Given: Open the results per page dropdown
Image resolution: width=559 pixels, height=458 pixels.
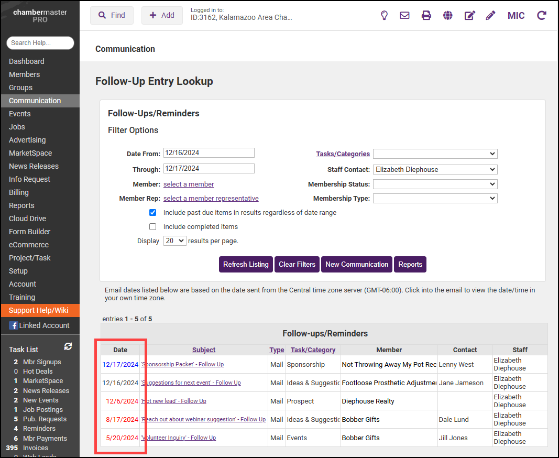Looking at the screenshot, I should pos(174,241).
